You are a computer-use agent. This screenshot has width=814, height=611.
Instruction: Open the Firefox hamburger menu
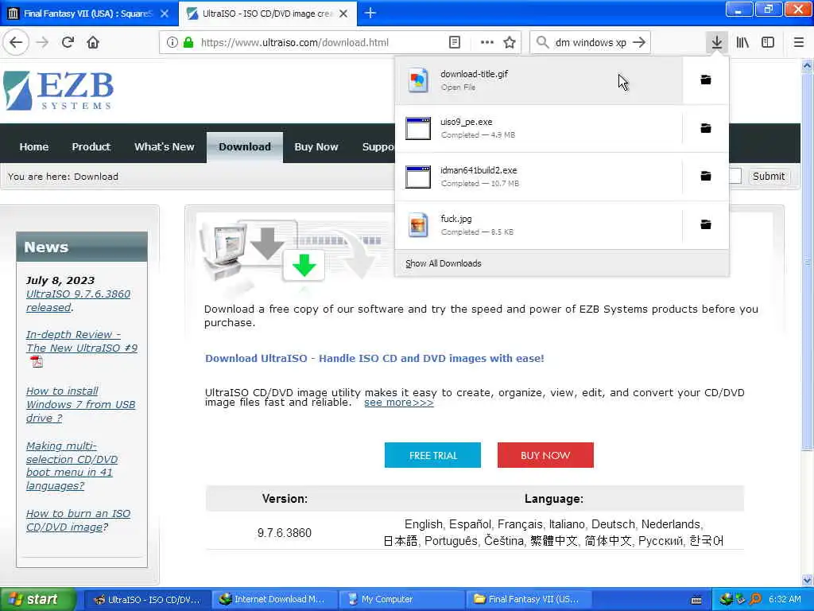click(799, 42)
